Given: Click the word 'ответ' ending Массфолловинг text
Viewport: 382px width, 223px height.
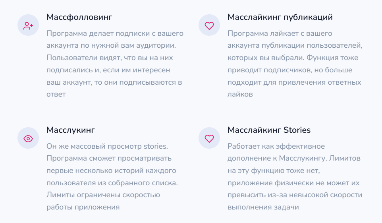Looking at the screenshot, I should point(56,95).
